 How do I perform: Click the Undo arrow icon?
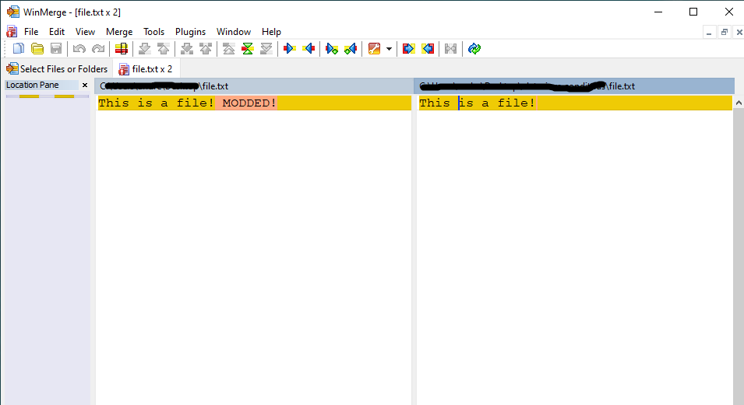point(79,48)
